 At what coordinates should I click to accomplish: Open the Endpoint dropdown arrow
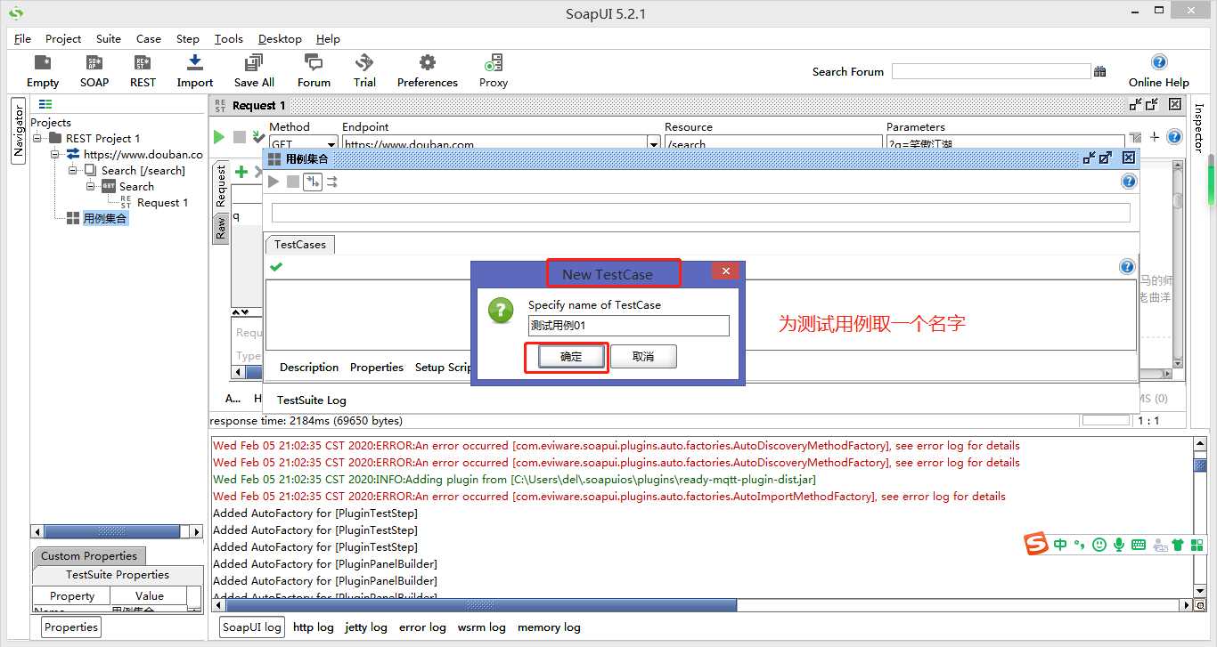[653, 144]
